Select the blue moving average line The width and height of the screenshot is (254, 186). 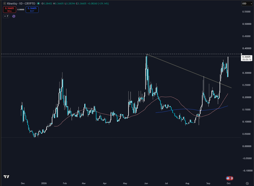coord(186,109)
